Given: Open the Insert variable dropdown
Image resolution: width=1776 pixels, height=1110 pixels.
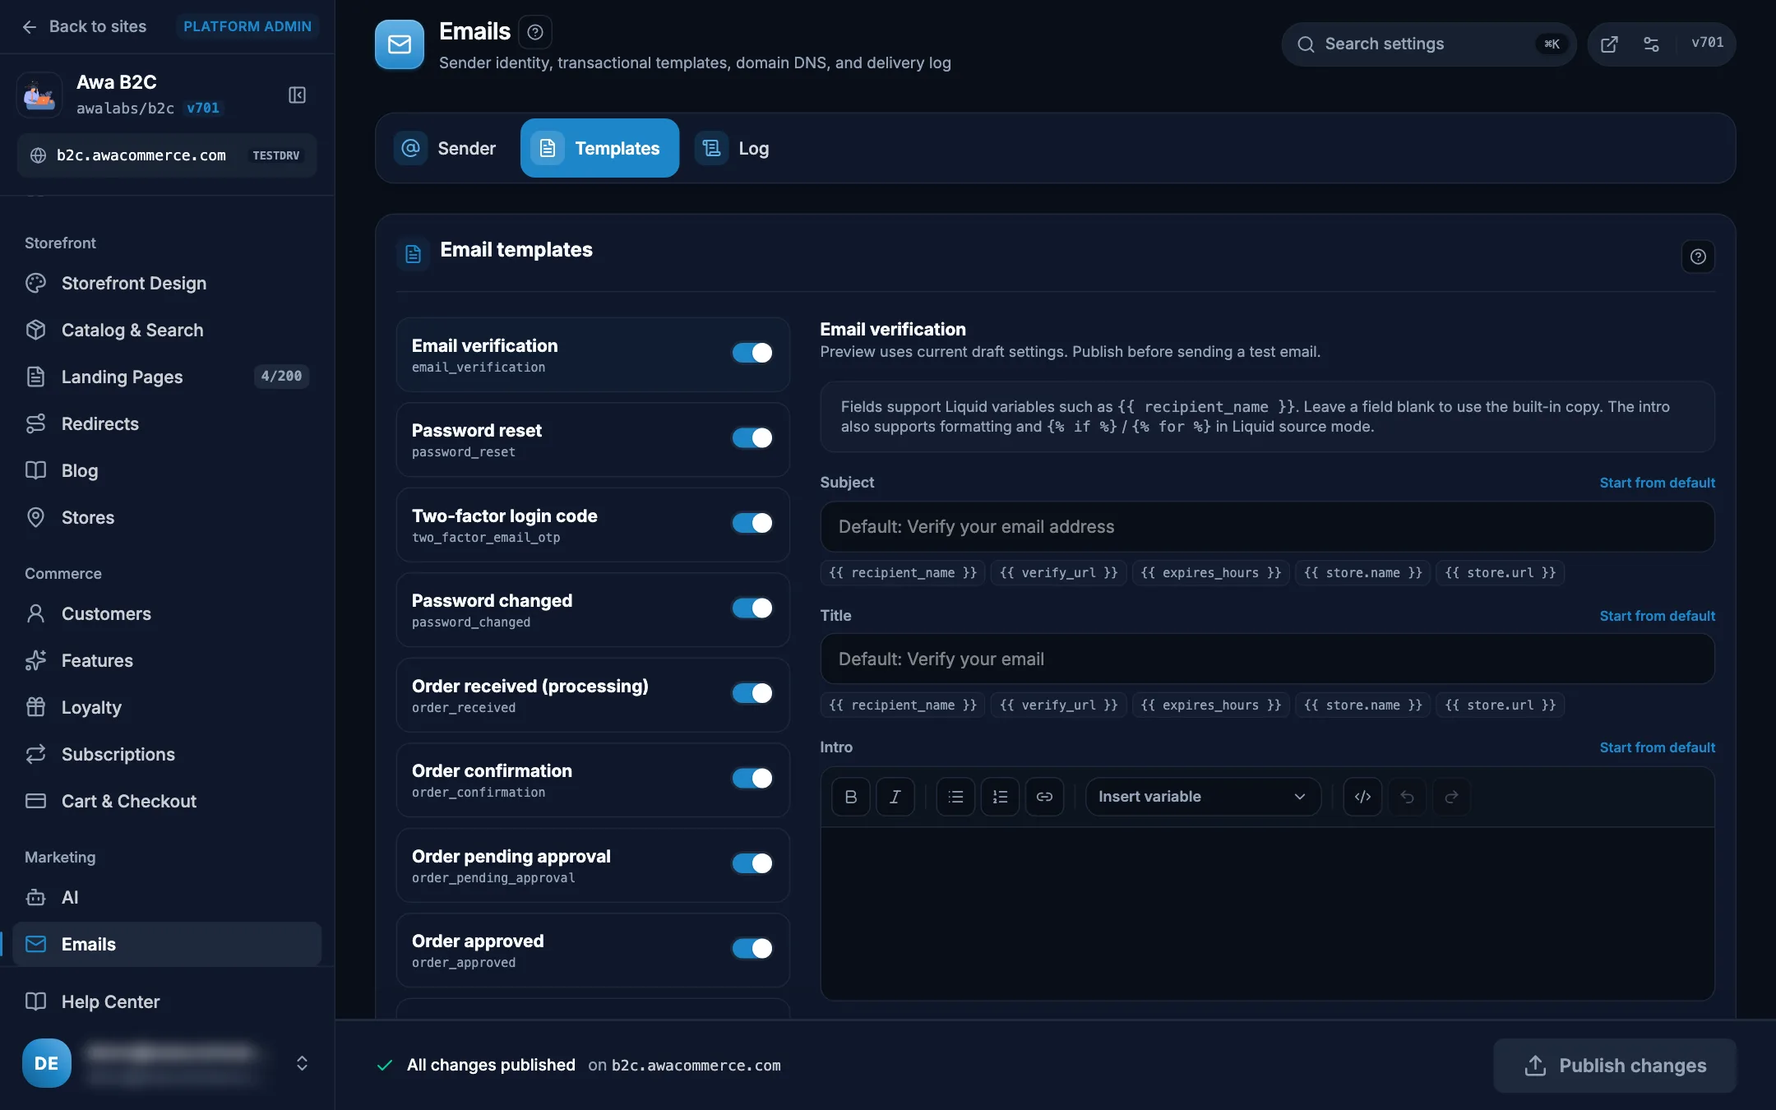Looking at the screenshot, I should pos(1203,797).
